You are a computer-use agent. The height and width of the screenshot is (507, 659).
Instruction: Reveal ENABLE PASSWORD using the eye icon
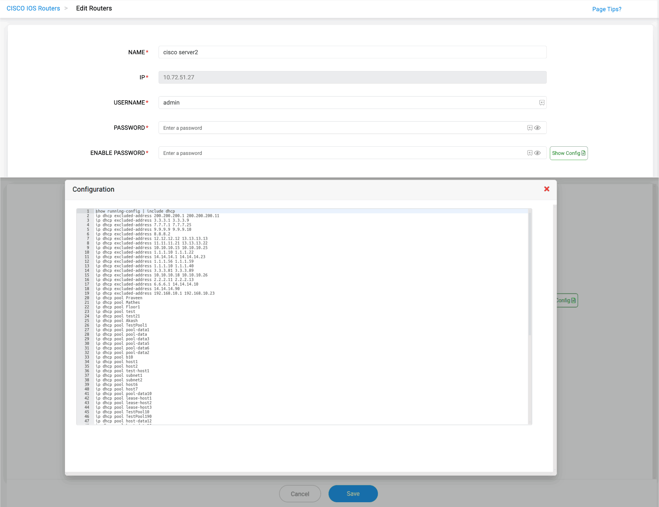[537, 153]
